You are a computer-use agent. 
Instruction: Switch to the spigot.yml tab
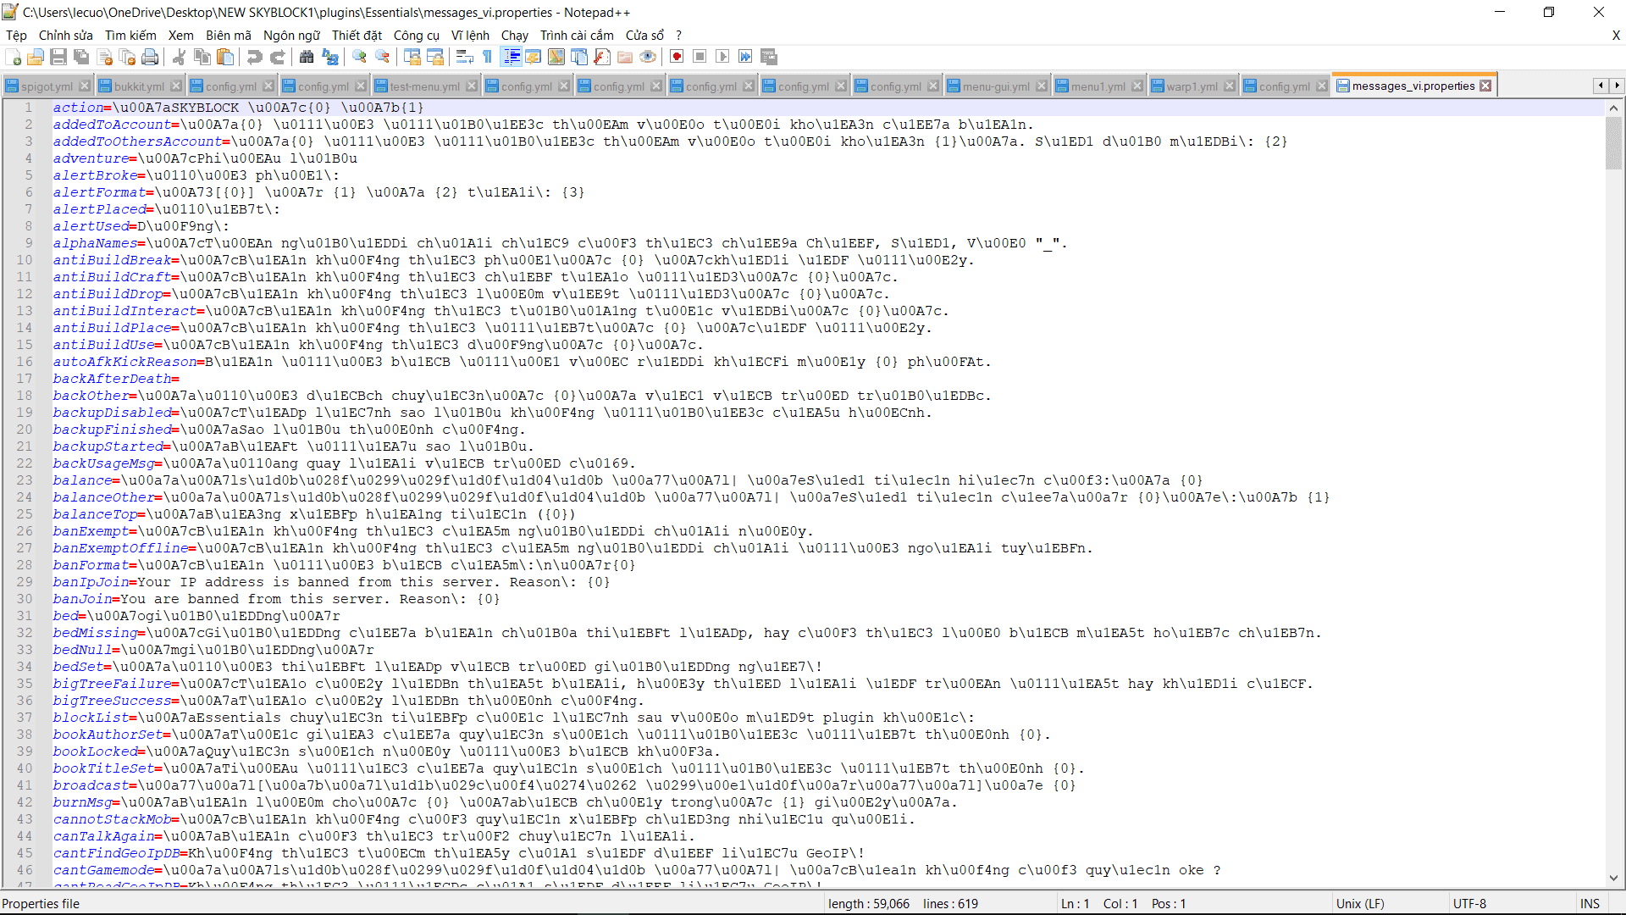point(46,86)
